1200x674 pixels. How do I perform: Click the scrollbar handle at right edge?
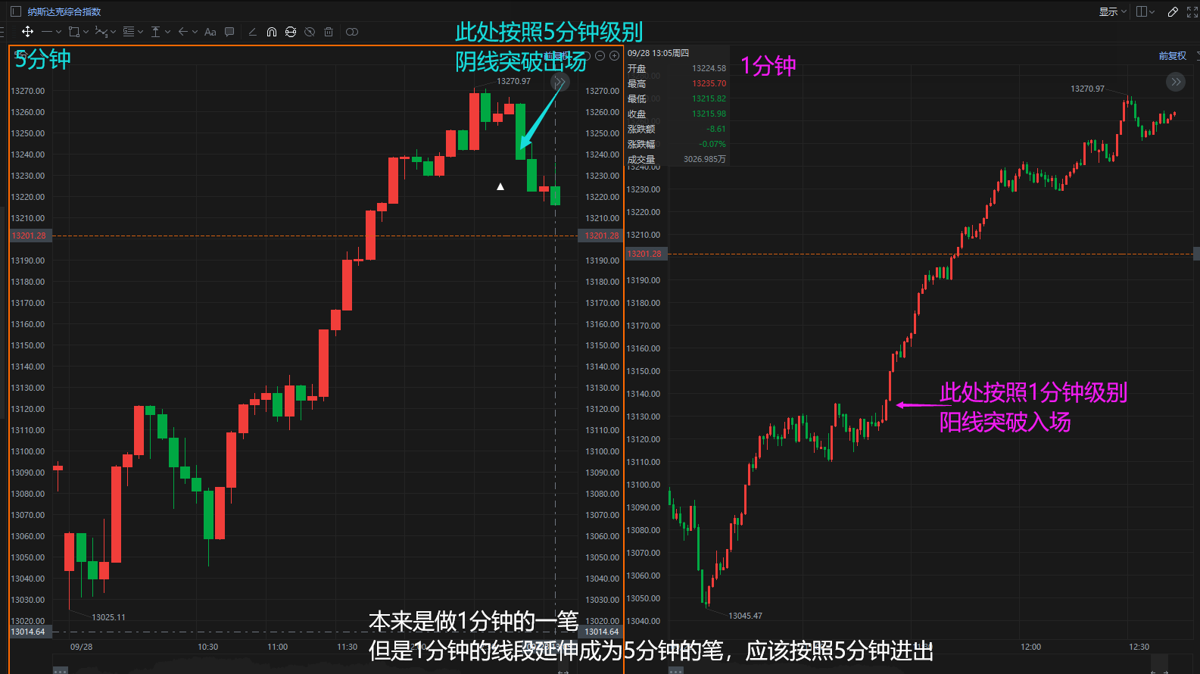pos(1196,254)
